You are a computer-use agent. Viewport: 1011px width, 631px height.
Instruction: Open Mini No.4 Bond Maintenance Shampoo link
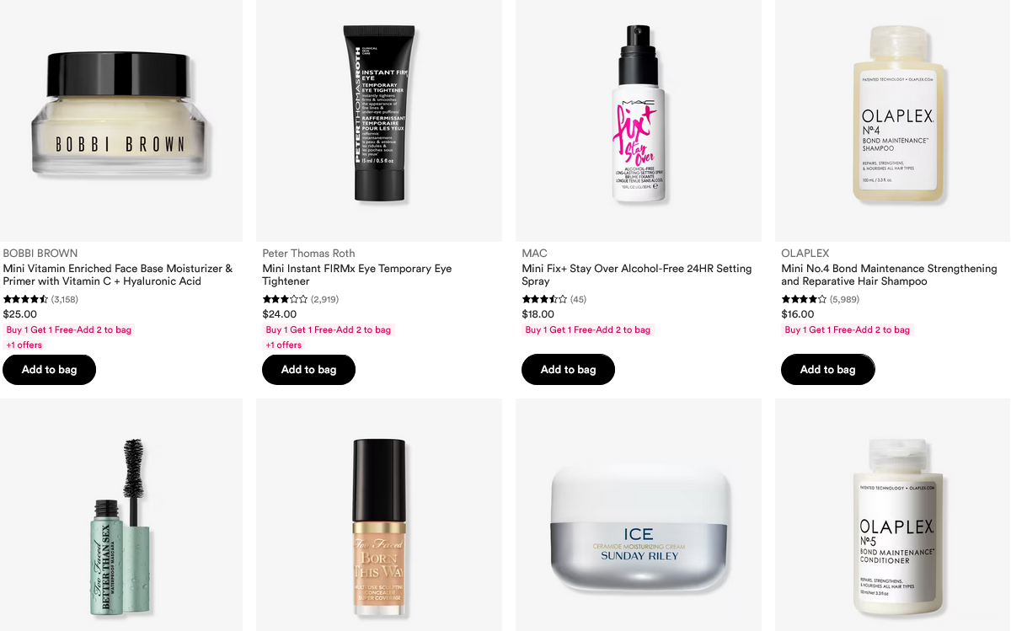(x=889, y=275)
